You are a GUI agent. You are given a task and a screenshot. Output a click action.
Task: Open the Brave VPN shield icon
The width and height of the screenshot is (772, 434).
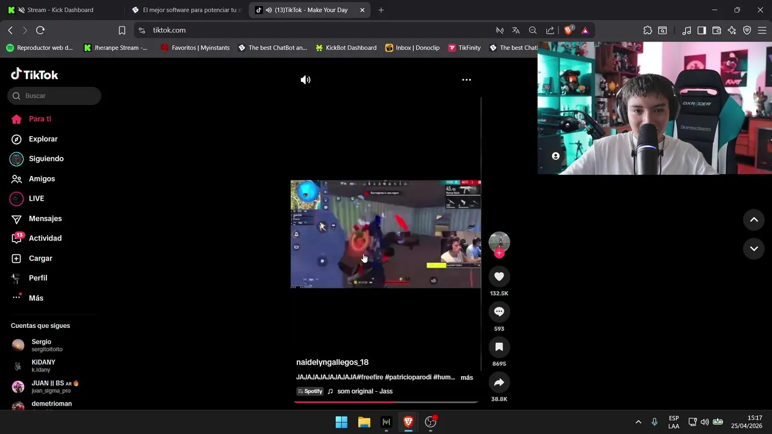click(x=747, y=30)
